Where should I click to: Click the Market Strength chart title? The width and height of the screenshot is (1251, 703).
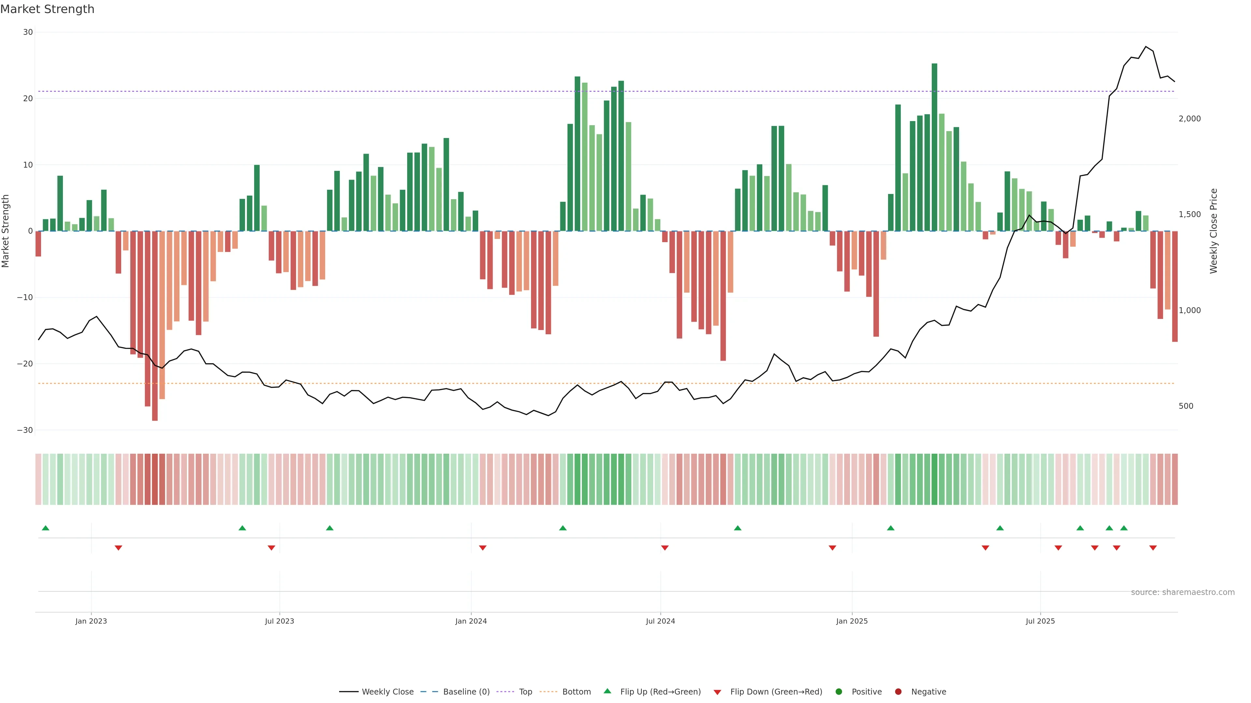[x=47, y=9]
